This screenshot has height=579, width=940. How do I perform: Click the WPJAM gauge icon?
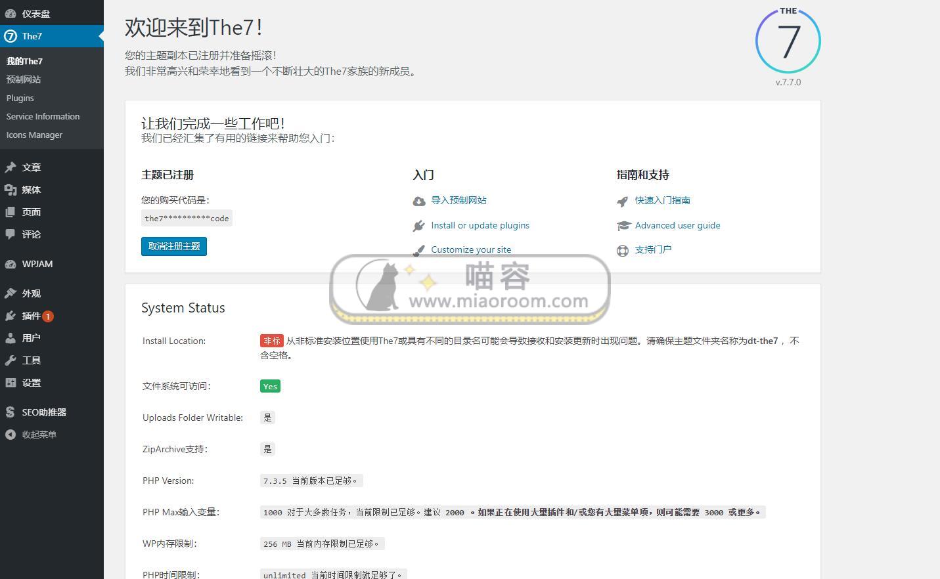point(11,264)
